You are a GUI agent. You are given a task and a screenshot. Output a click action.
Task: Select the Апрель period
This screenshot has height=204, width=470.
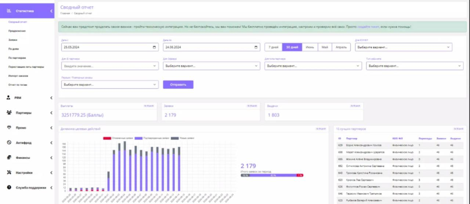(x=341, y=47)
